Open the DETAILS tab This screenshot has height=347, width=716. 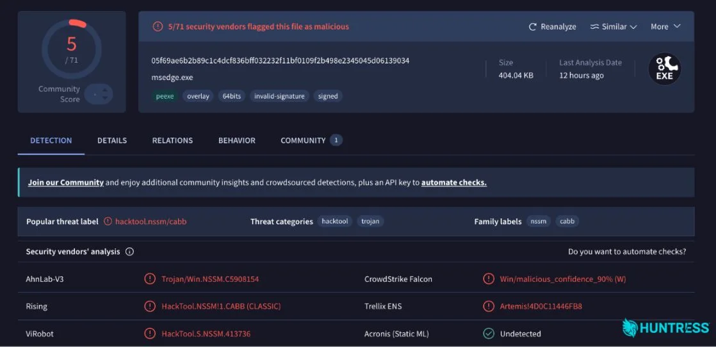(112, 141)
